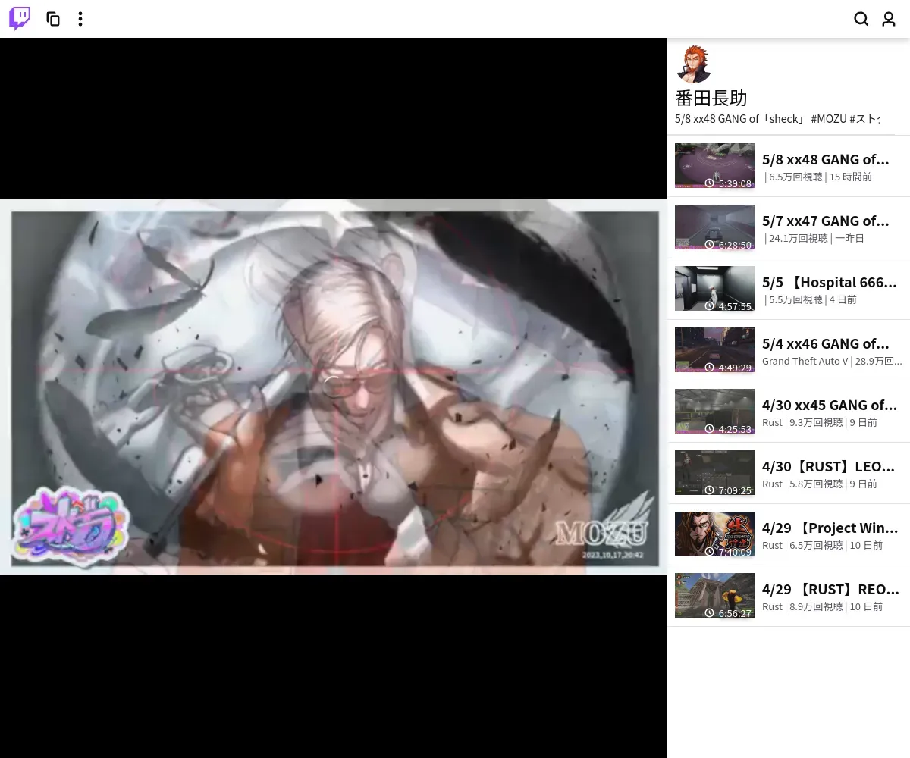Click 'Grand Theft Auto V' category text
Image resolution: width=910 pixels, height=758 pixels.
pos(805,361)
